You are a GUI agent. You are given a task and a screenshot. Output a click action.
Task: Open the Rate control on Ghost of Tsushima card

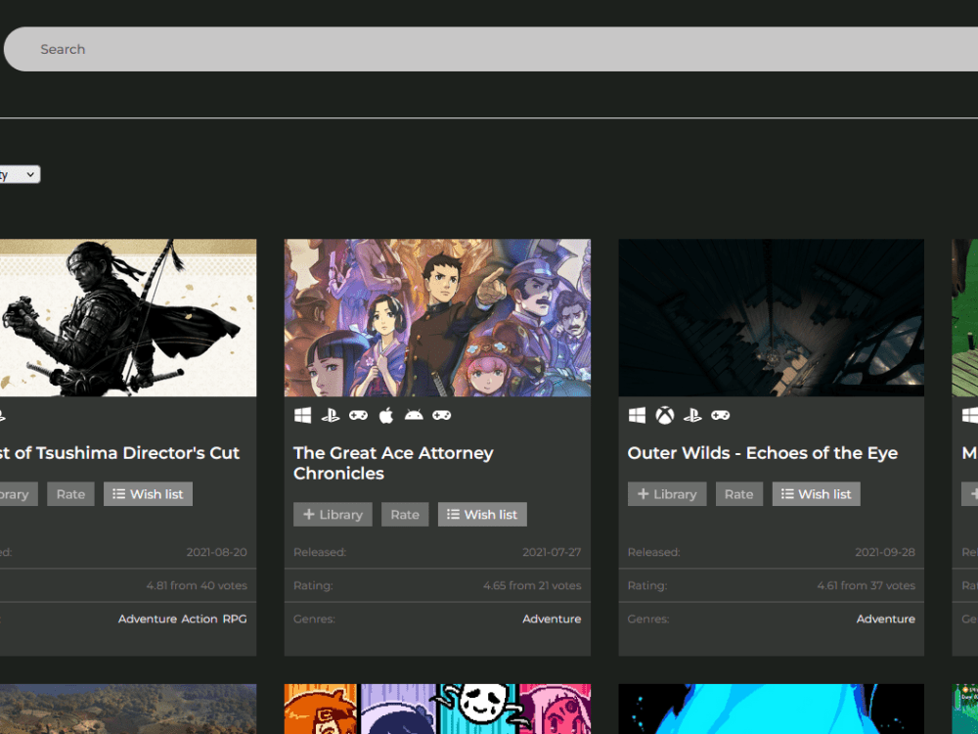[x=69, y=493]
